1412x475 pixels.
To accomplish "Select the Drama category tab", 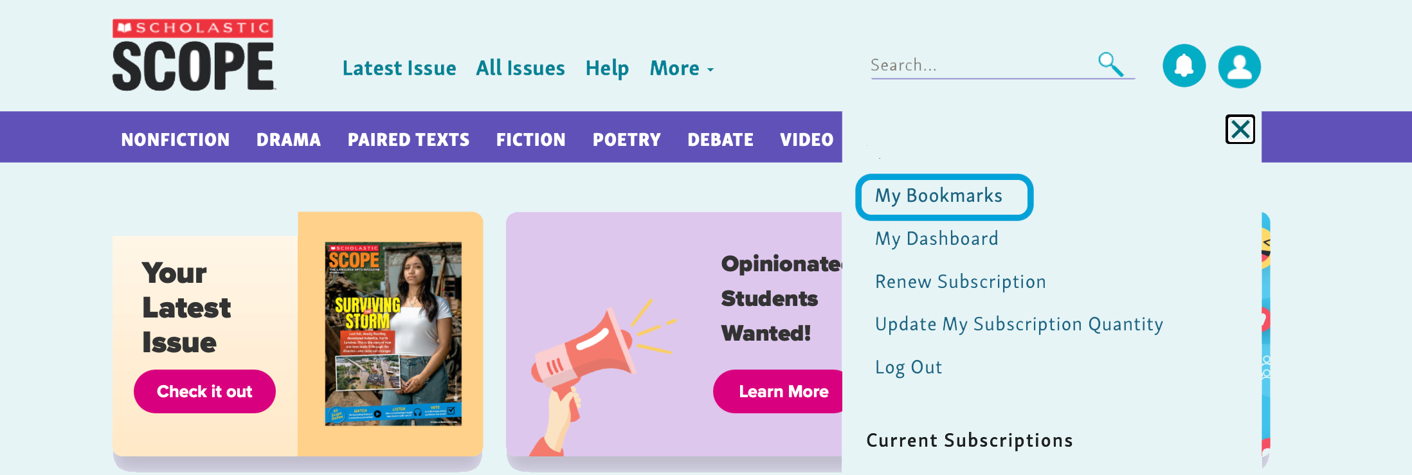I will click(x=288, y=139).
